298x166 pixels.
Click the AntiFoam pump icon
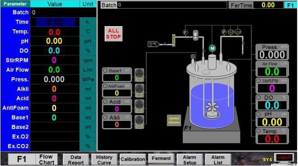[x=139, y=91]
